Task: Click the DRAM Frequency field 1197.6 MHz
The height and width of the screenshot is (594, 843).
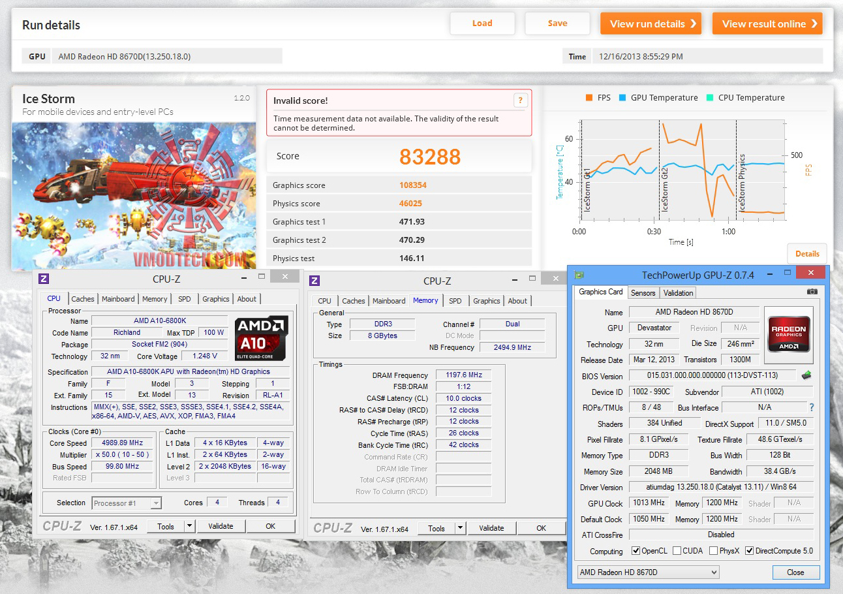Action: point(463,375)
